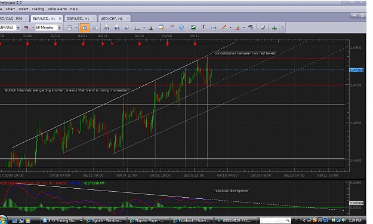
Task: Click the 09/17 red event marker
Action: [195, 44]
